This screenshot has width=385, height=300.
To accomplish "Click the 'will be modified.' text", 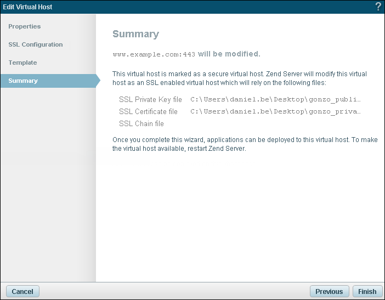I will 229,54.
